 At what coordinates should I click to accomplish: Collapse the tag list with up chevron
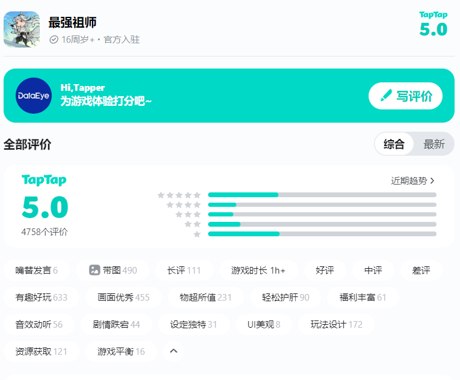(x=174, y=351)
